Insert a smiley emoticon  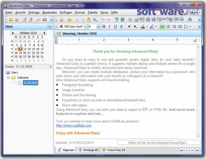69,20
